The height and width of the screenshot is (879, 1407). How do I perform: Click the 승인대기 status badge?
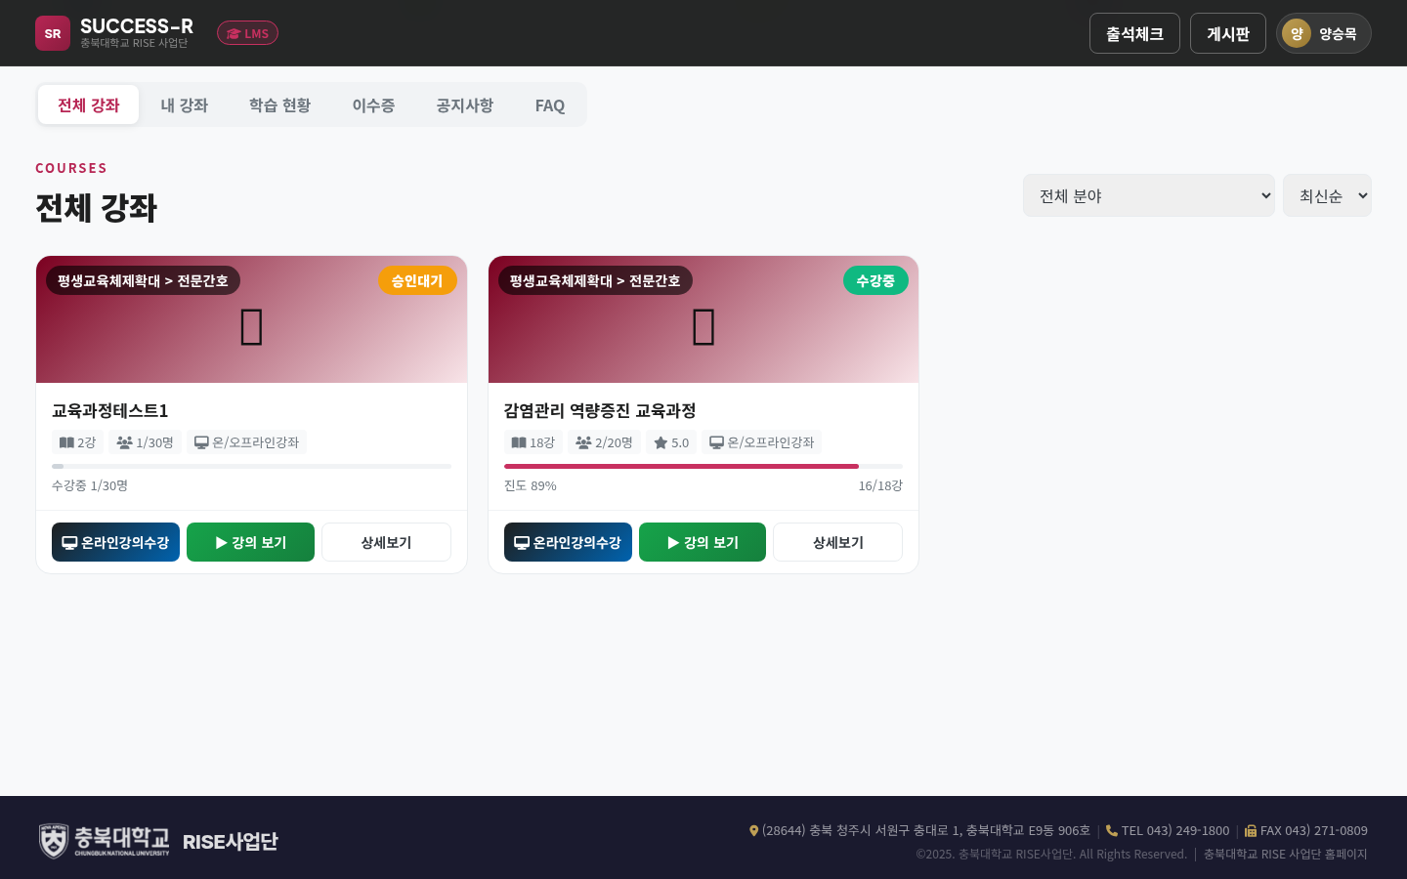click(x=417, y=280)
